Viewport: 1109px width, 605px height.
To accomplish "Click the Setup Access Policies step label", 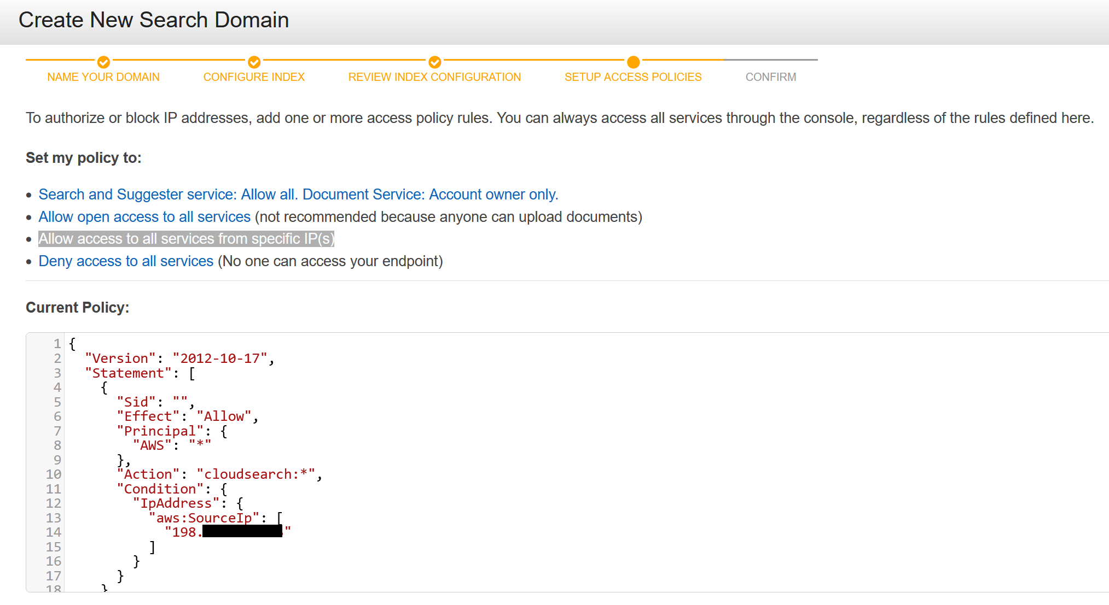I will (633, 77).
